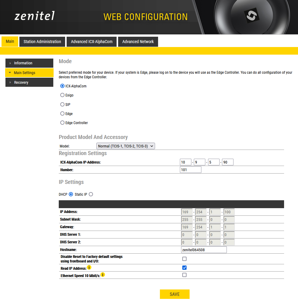This screenshot has height=301, width=298.
Task: Click the Mode heading
Action: point(65,61)
